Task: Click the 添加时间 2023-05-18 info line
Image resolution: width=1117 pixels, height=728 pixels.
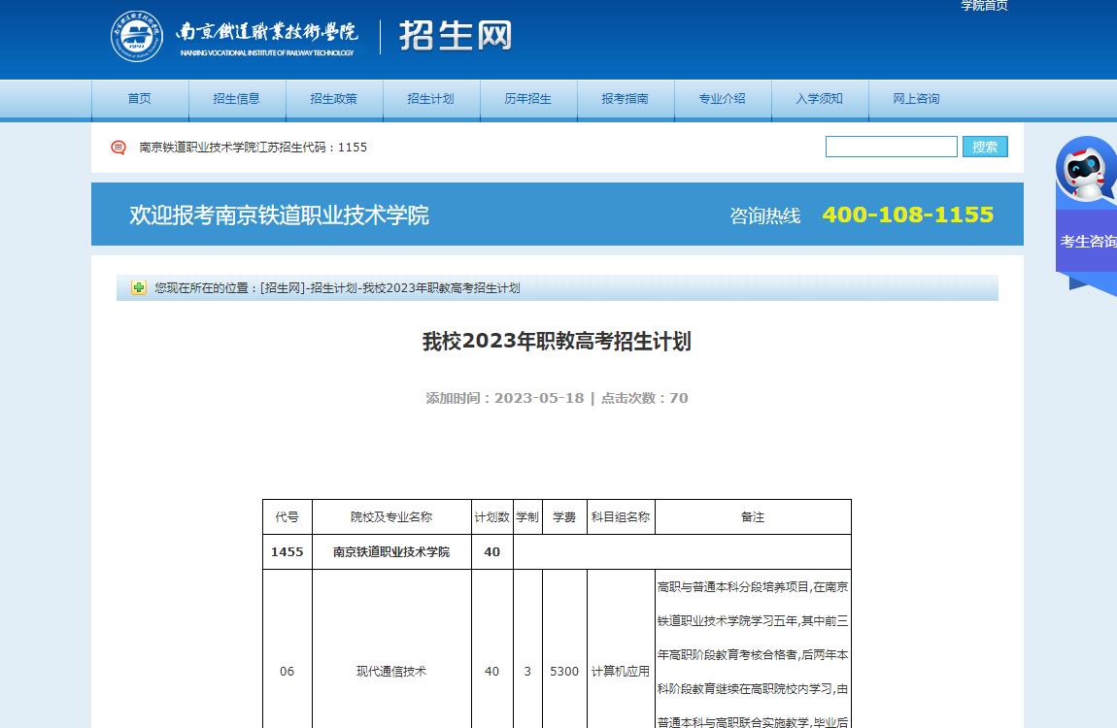Action: (x=558, y=398)
